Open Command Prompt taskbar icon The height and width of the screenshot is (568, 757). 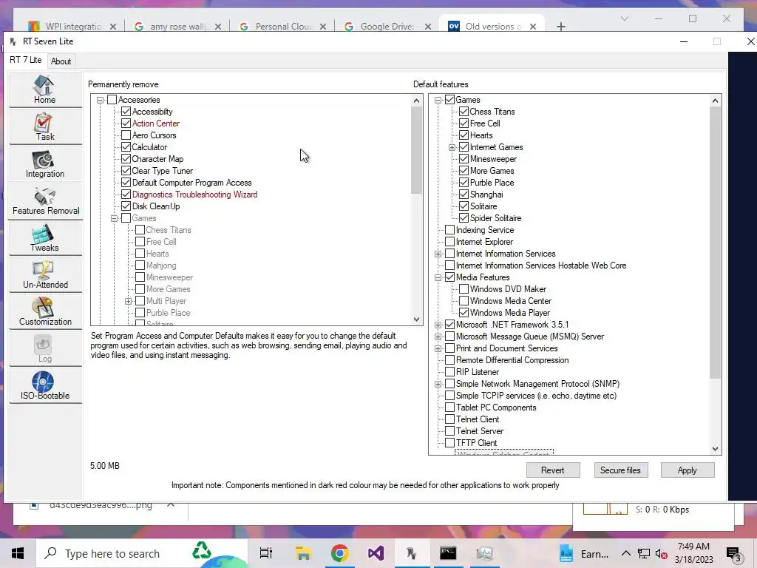[447, 553]
